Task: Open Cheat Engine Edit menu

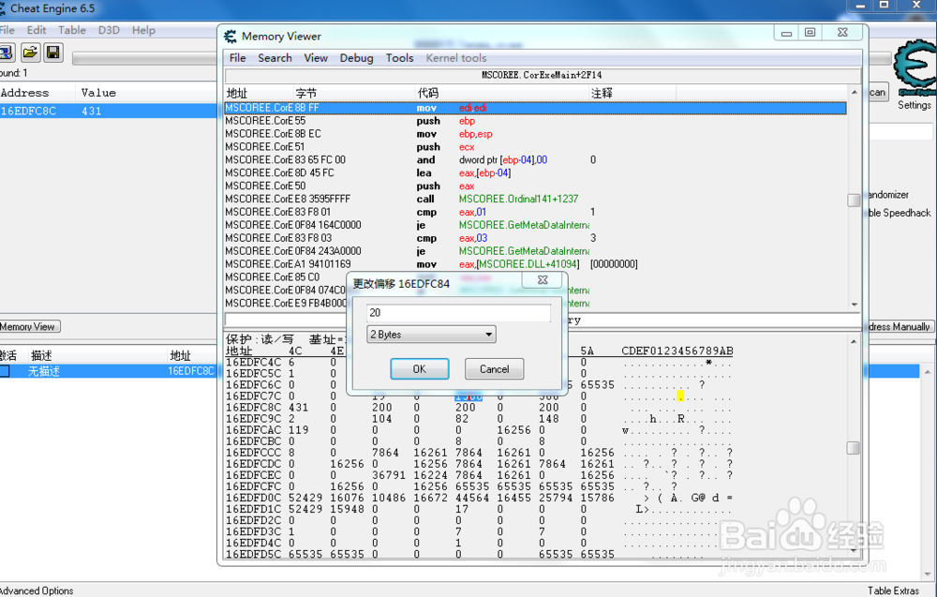Action: pyautogui.click(x=36, y=30)
